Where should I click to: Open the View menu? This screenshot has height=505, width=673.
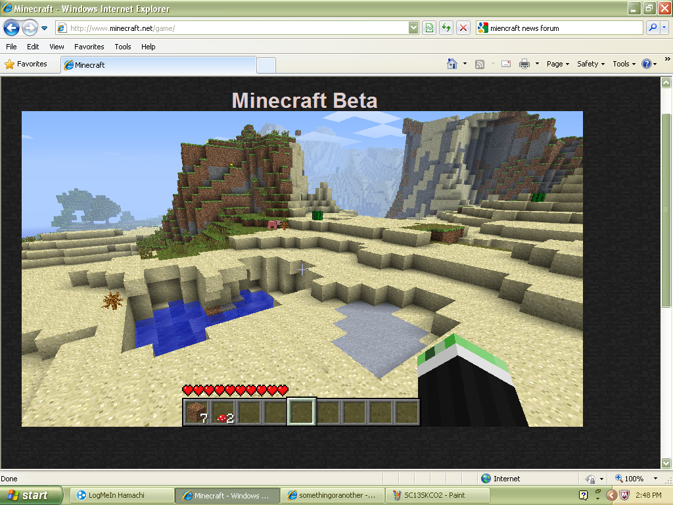pyautogui.click(x=57, y=47)
